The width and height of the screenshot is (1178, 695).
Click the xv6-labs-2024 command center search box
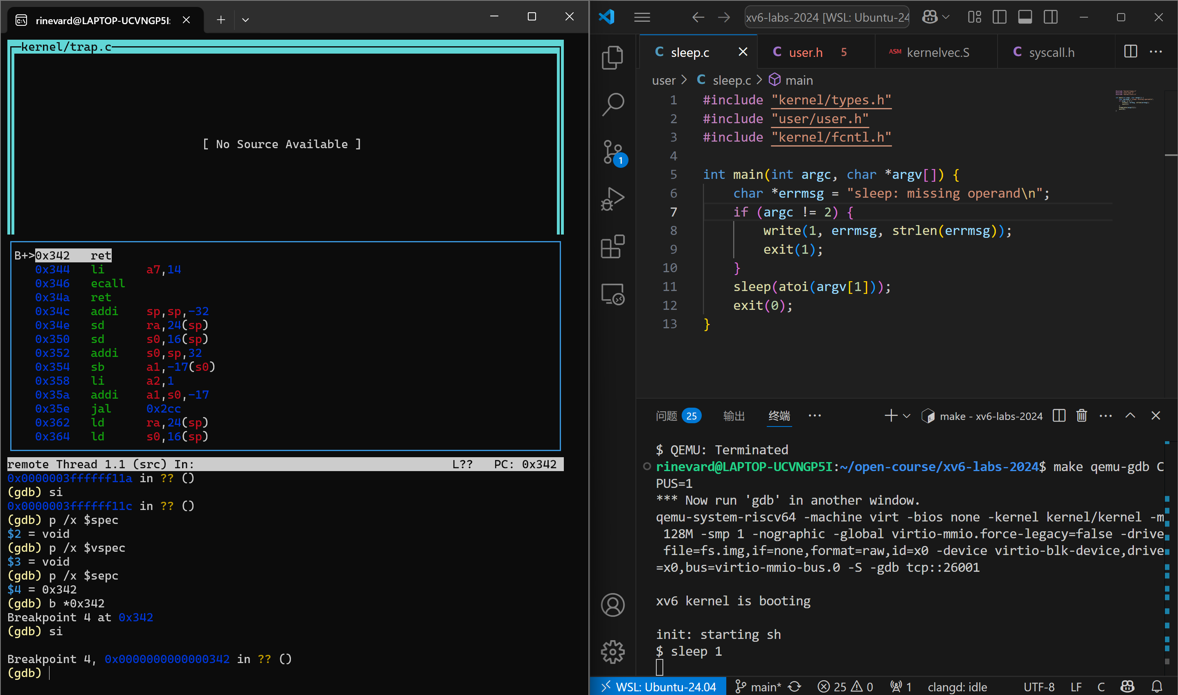pos(827,17)
